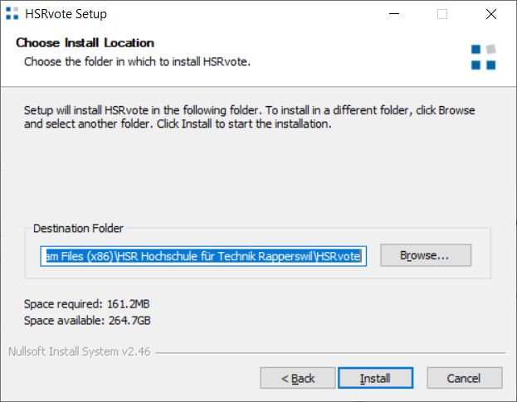Click the "Choose Install Location" heading
This screenshot has width=517, height=402.
(x=85, y=43)
